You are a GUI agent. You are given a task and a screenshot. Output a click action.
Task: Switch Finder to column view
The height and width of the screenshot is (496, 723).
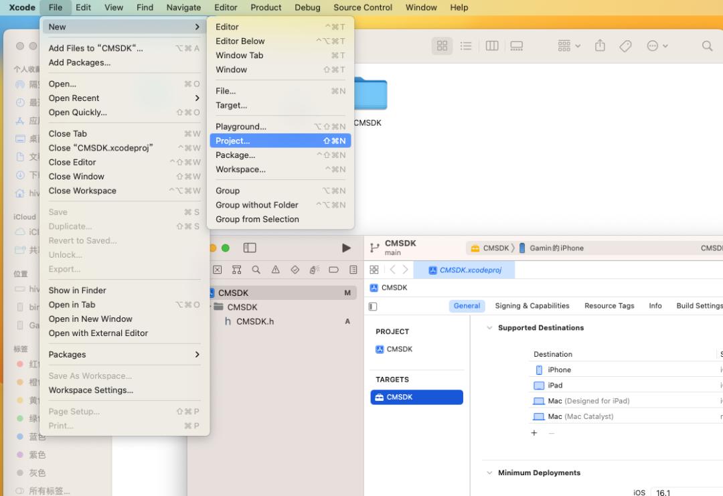(x=492, y=46)
